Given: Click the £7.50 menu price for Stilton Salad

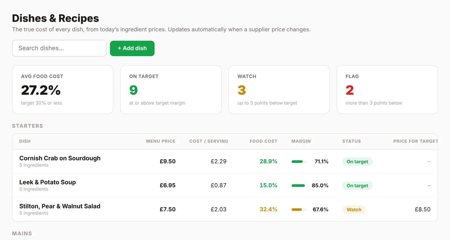Looking at the screenshot, I should [x=168, y=210].
